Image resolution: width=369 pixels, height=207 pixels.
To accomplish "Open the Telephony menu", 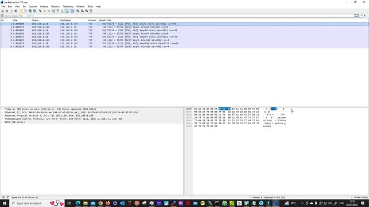I will click(x=68, y=6).
